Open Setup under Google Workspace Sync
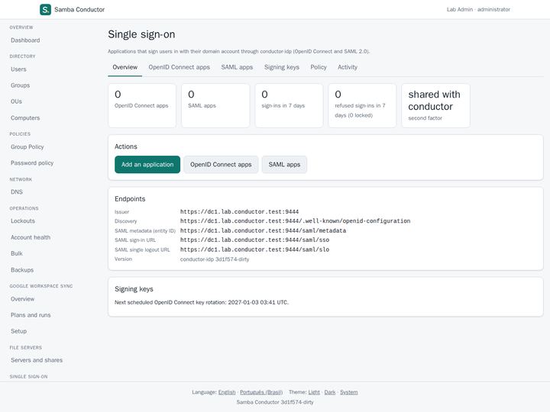The height and width of the screenshot is (412, 550). tap(18, 331)
